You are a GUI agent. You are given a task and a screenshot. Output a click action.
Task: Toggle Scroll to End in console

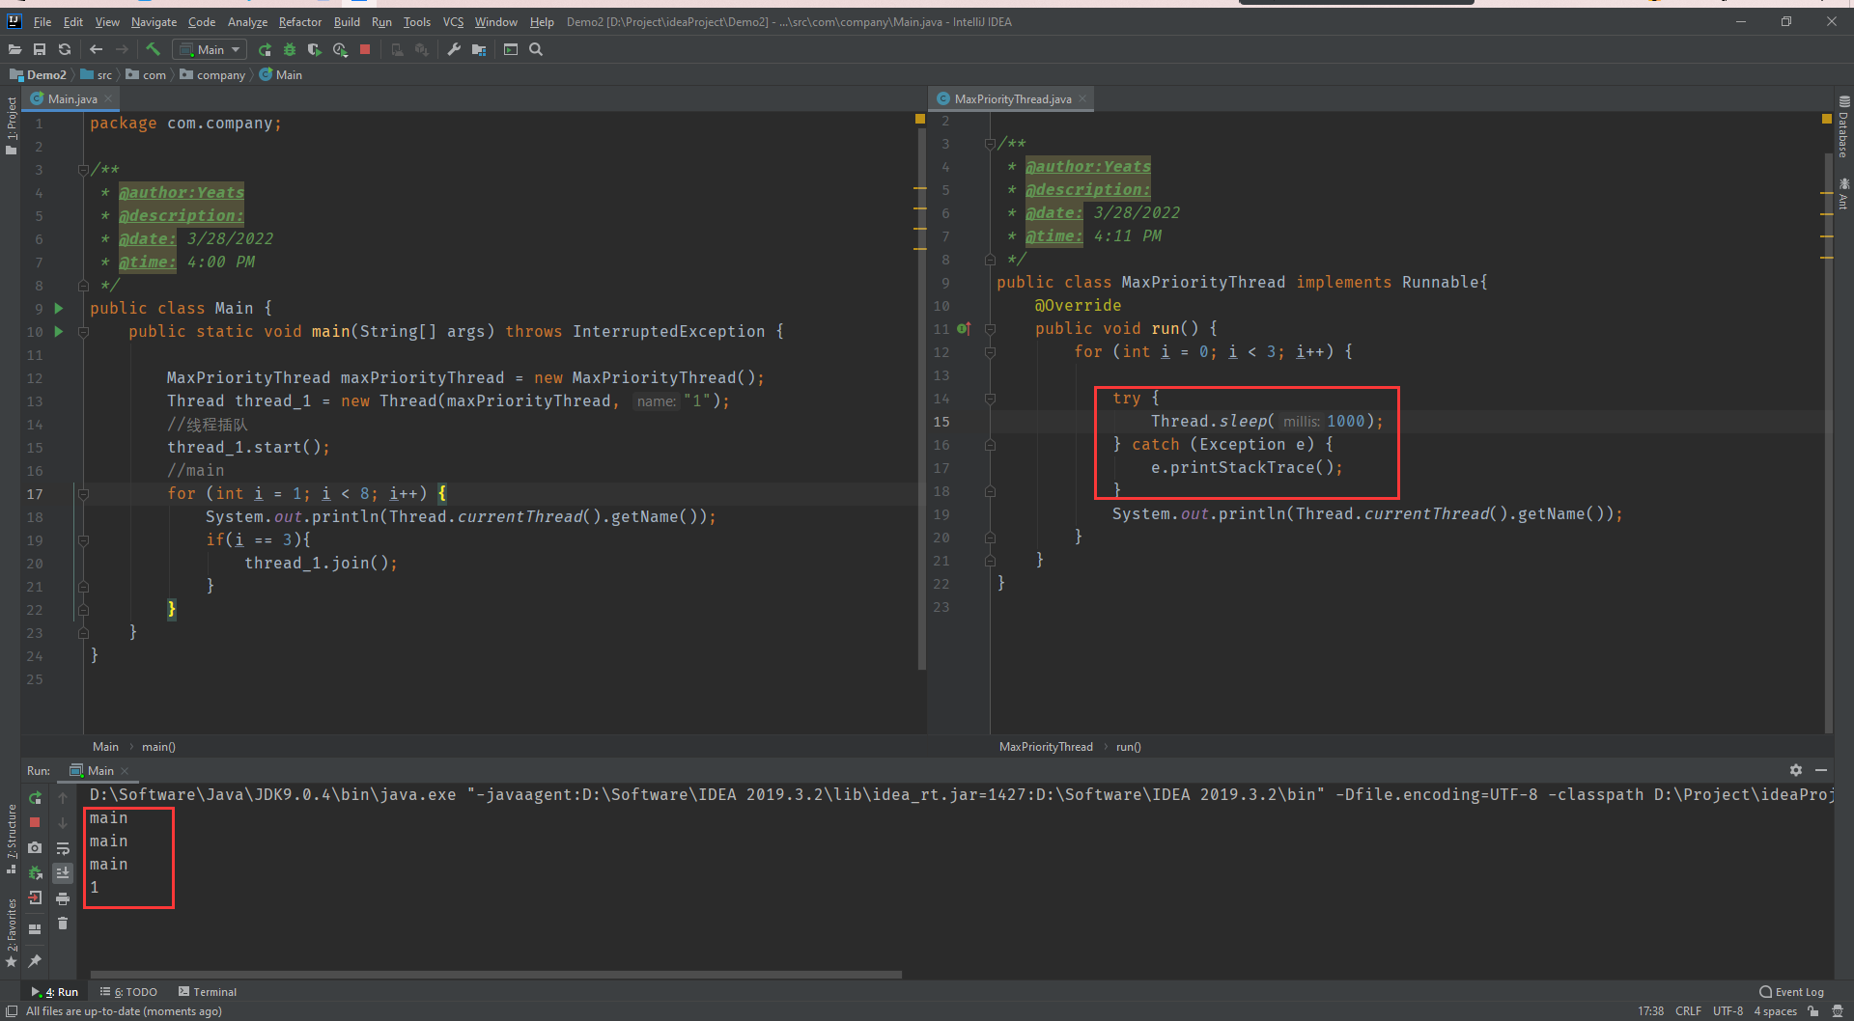(x=63, y=872)
